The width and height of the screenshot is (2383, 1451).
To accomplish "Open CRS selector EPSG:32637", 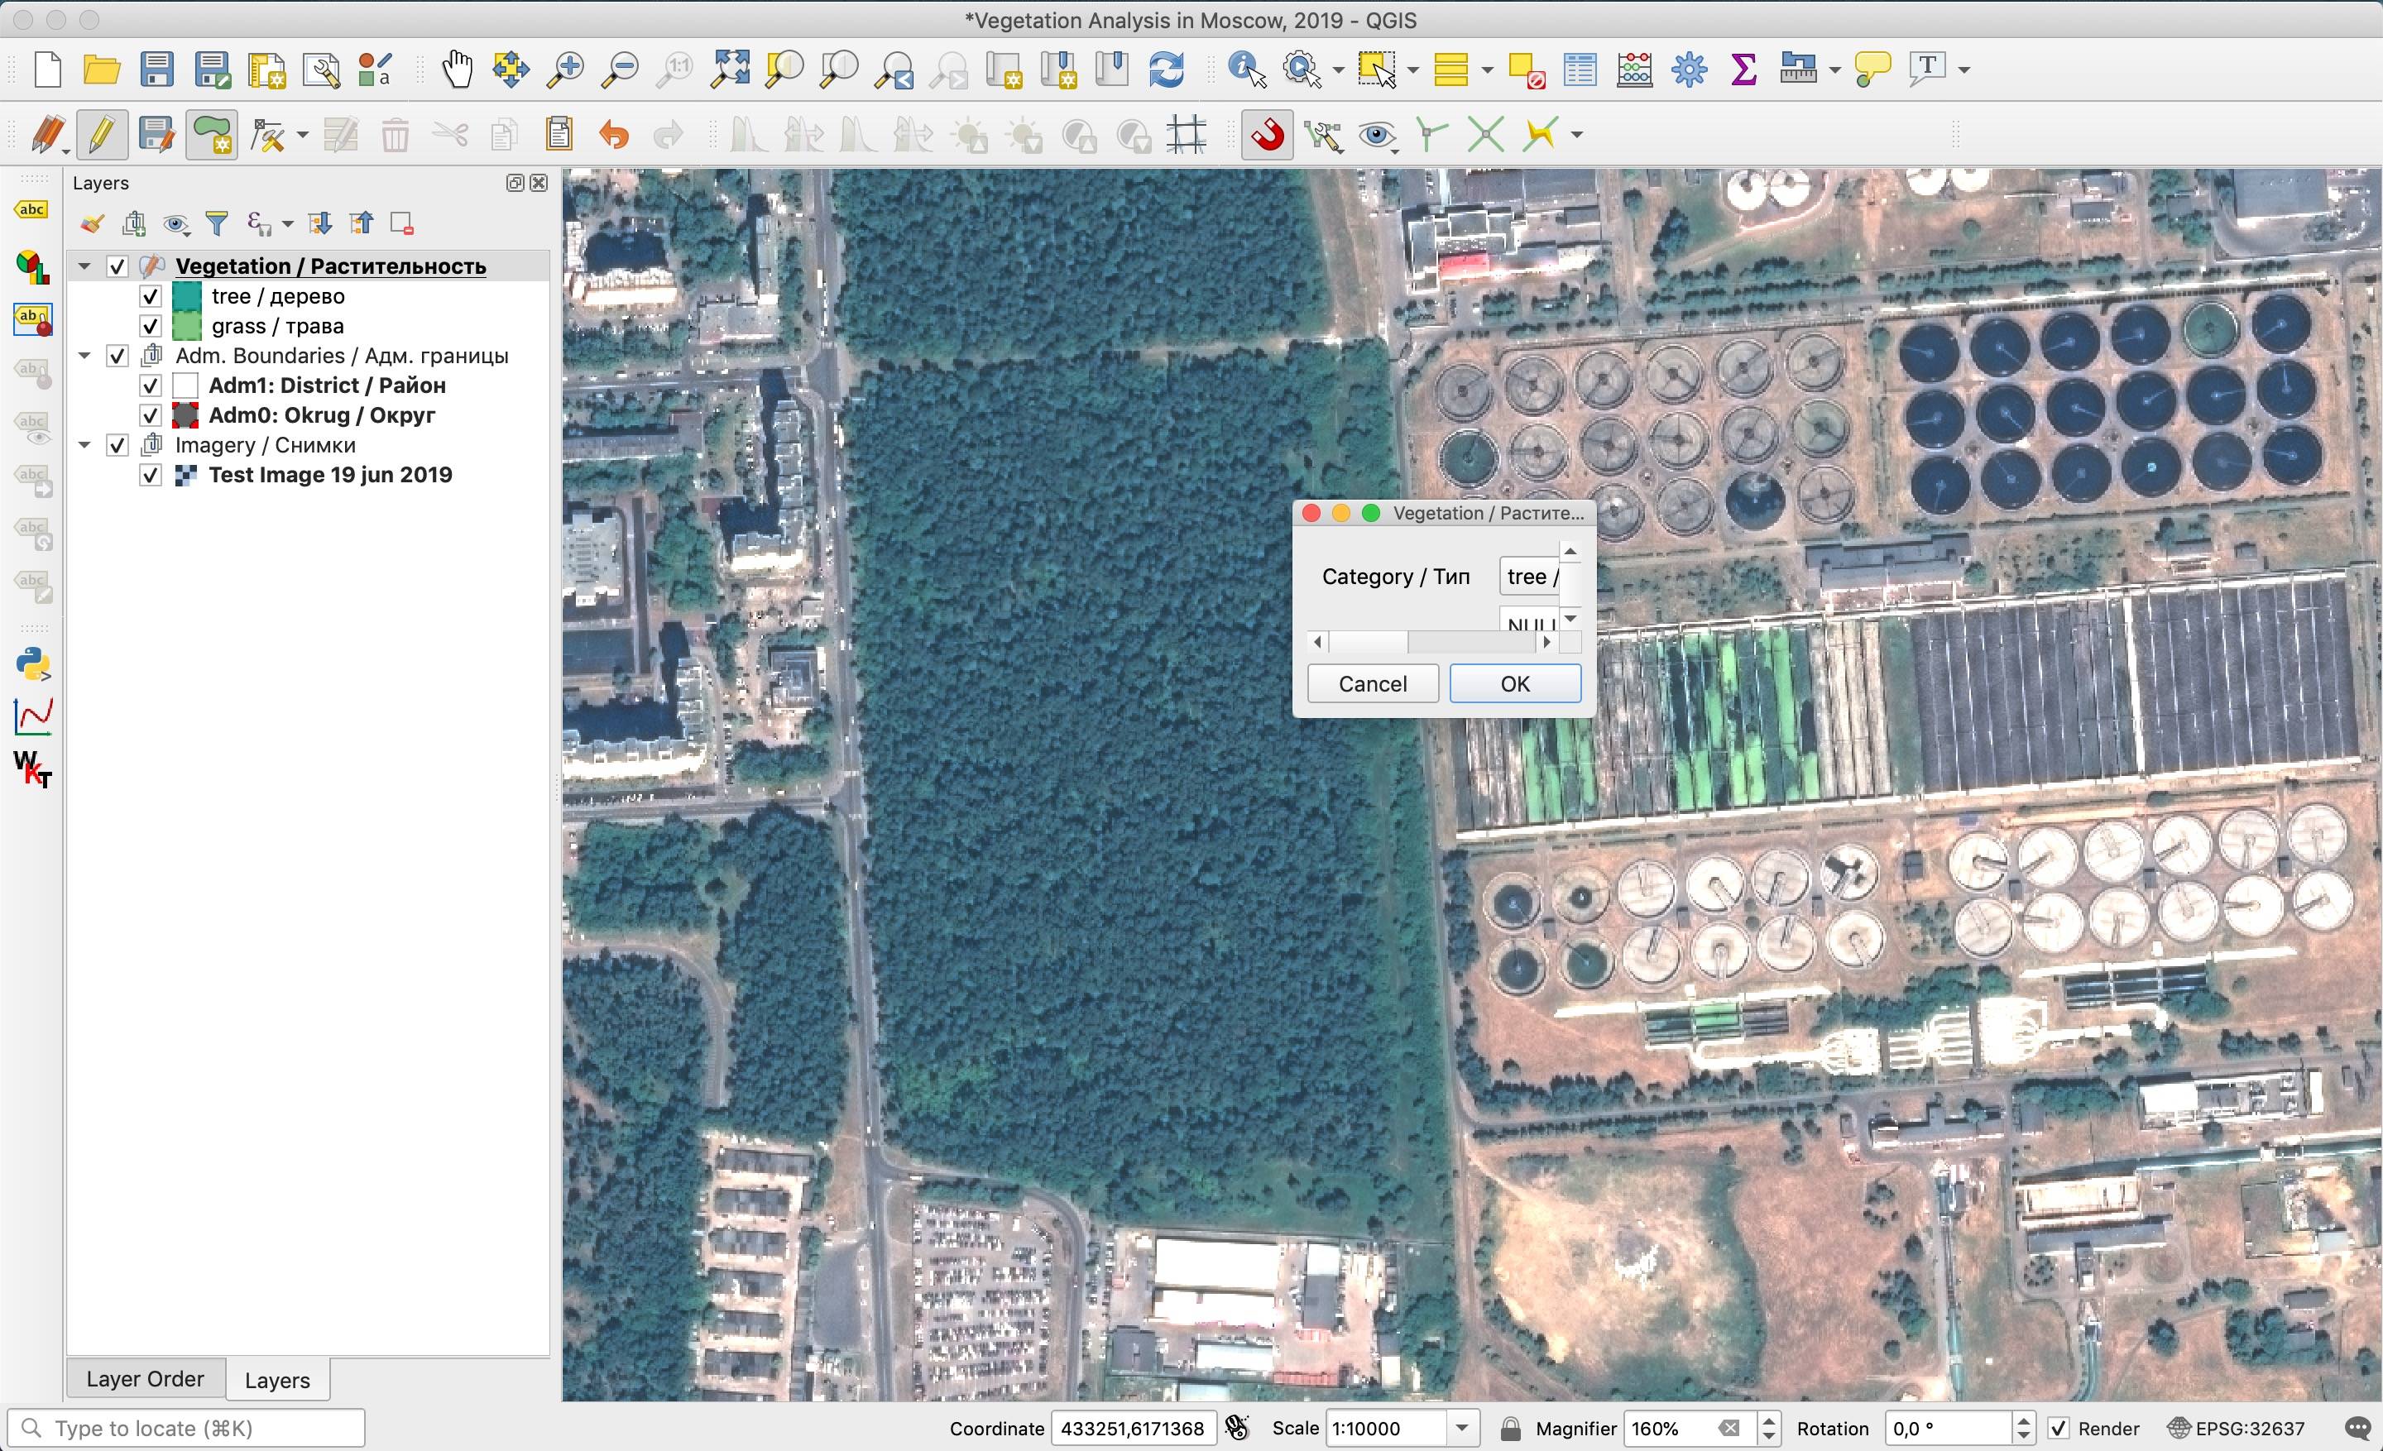I will coord(2236,1429).
